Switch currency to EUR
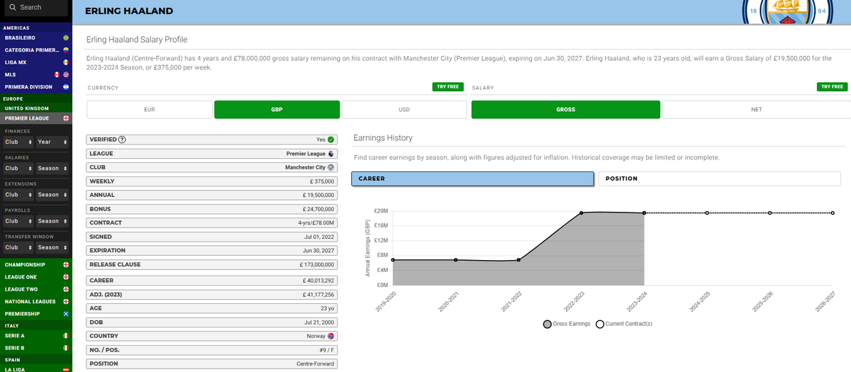 pos(149,110)
